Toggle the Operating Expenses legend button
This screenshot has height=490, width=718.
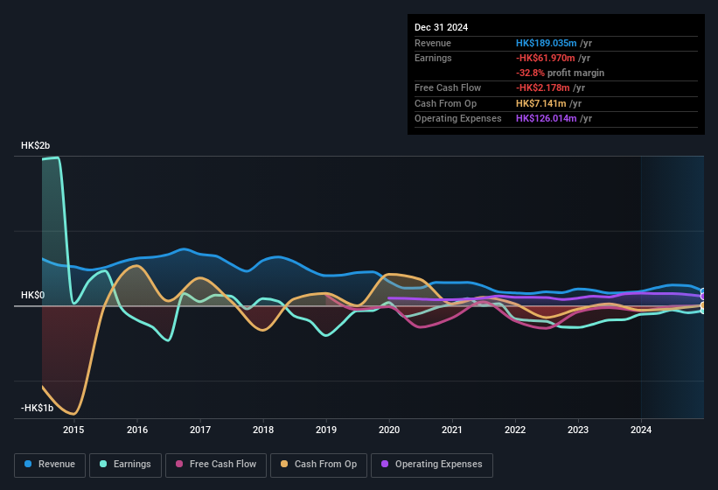[x=432, y=465]
